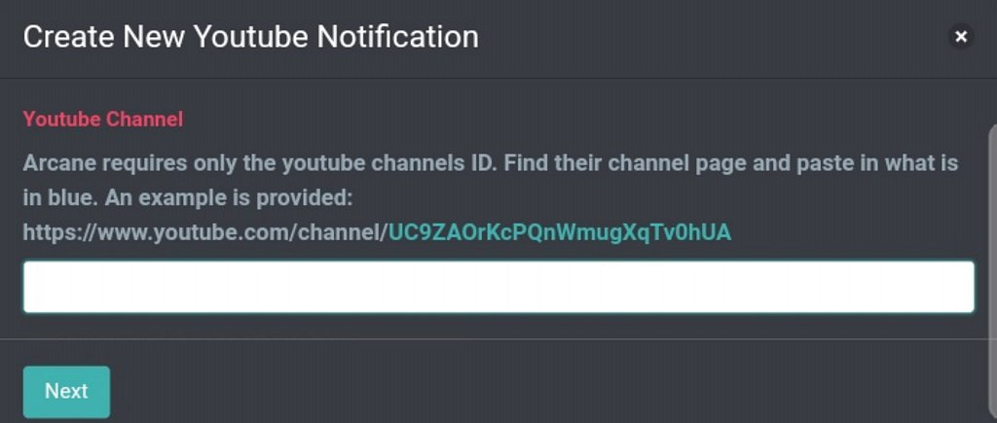The width and height of the screenshot is (997, 423).
Task: Click the word 'Notification' in header
Action: click(398, 37)
